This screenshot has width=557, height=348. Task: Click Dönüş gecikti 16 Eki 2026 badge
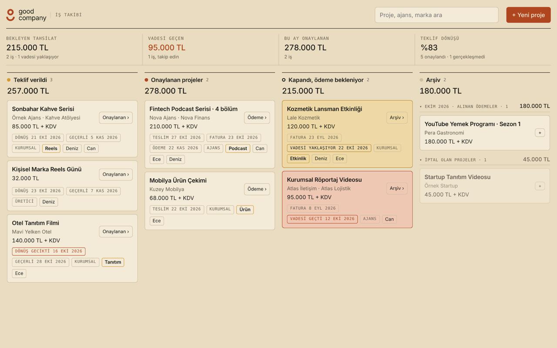[49, 251]
